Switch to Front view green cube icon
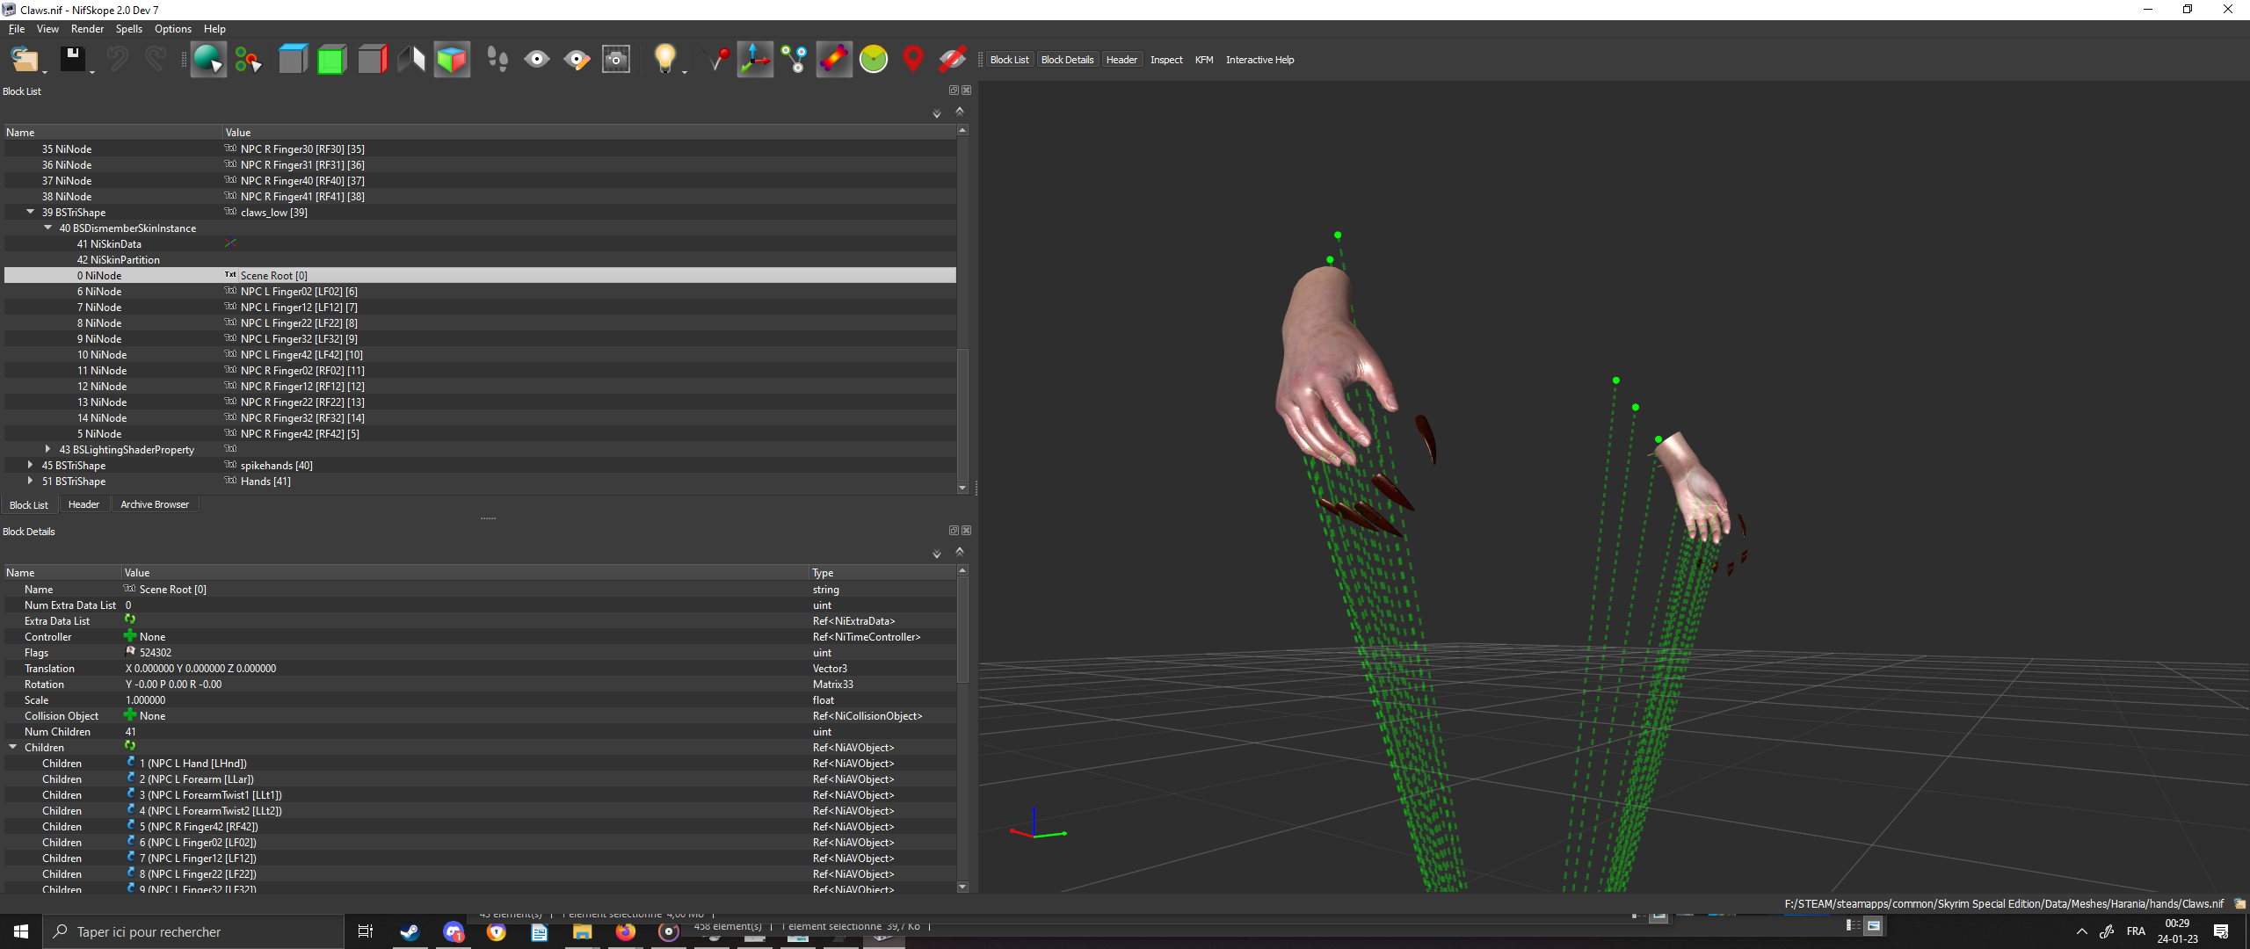 (331, 60)
